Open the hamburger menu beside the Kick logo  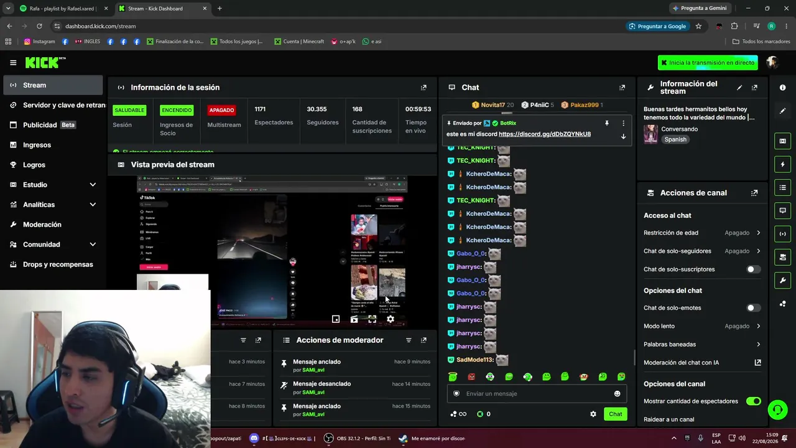coord(13,62)
